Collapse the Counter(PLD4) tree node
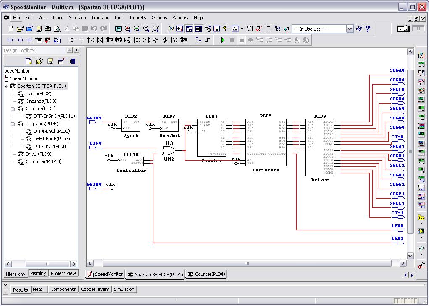 click(13, 109)
